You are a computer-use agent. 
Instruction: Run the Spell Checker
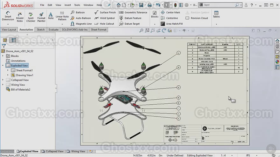[x=31, y=17]
